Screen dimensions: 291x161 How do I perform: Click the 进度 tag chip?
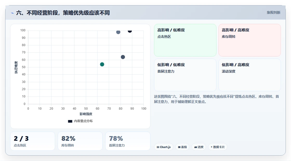point(199,147)
